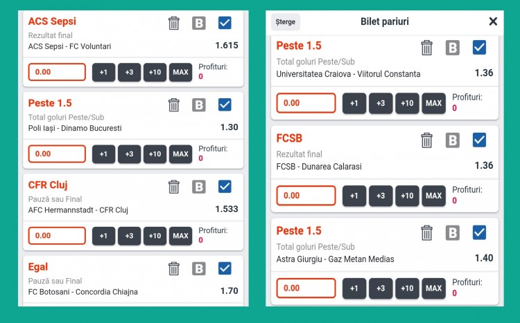Focus the stake input for Astra Giurgiu bet
Viewport: 520px width, 323px height.
coord(306,288)
